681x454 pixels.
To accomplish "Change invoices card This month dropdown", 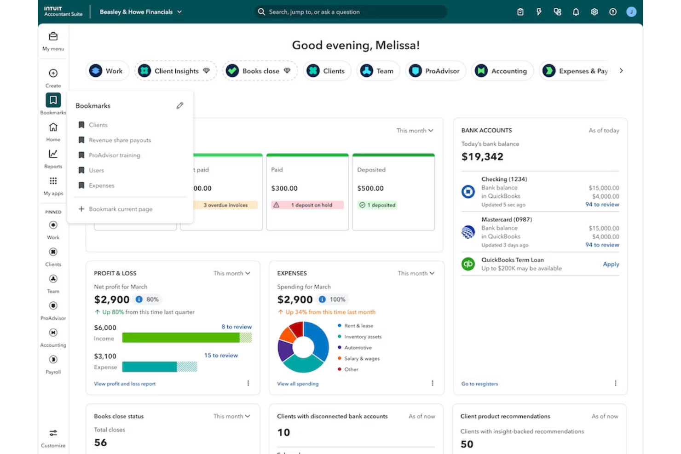I will pos(415,131).
